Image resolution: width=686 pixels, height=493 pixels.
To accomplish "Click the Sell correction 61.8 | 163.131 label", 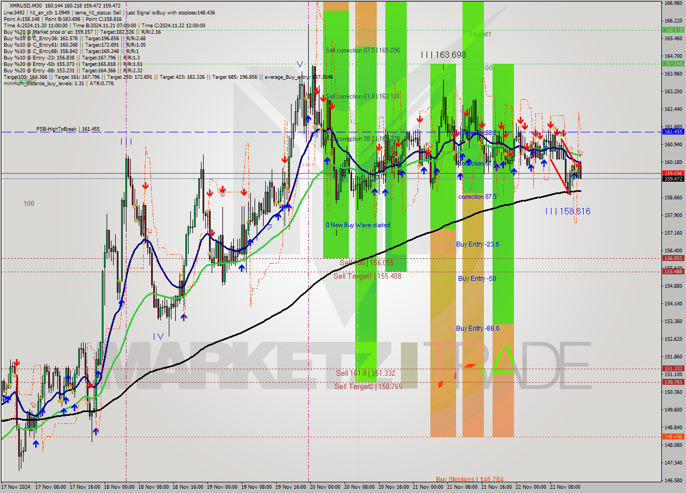I will click(x=363, y=96).
